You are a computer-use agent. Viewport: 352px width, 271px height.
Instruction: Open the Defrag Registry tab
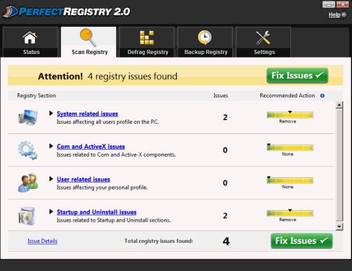[x=147, y=42]
